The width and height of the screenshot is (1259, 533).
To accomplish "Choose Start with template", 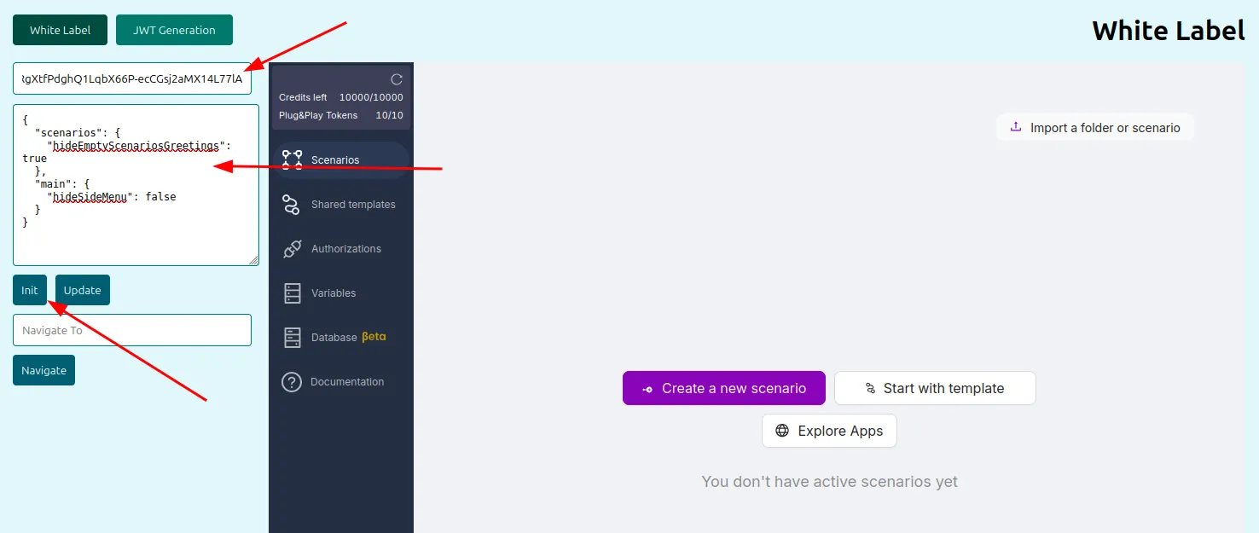I will tap(934, 388).
